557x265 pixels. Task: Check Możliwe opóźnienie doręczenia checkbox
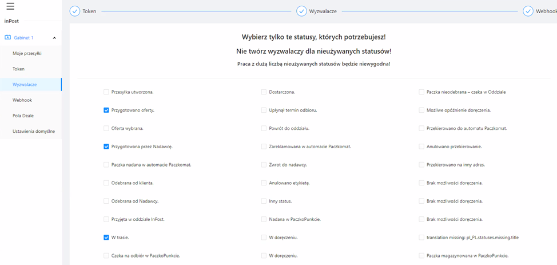pos(421,110)
